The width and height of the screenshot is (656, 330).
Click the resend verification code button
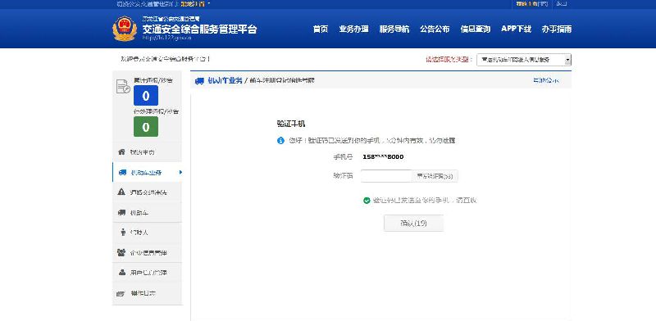pos(435,176)
